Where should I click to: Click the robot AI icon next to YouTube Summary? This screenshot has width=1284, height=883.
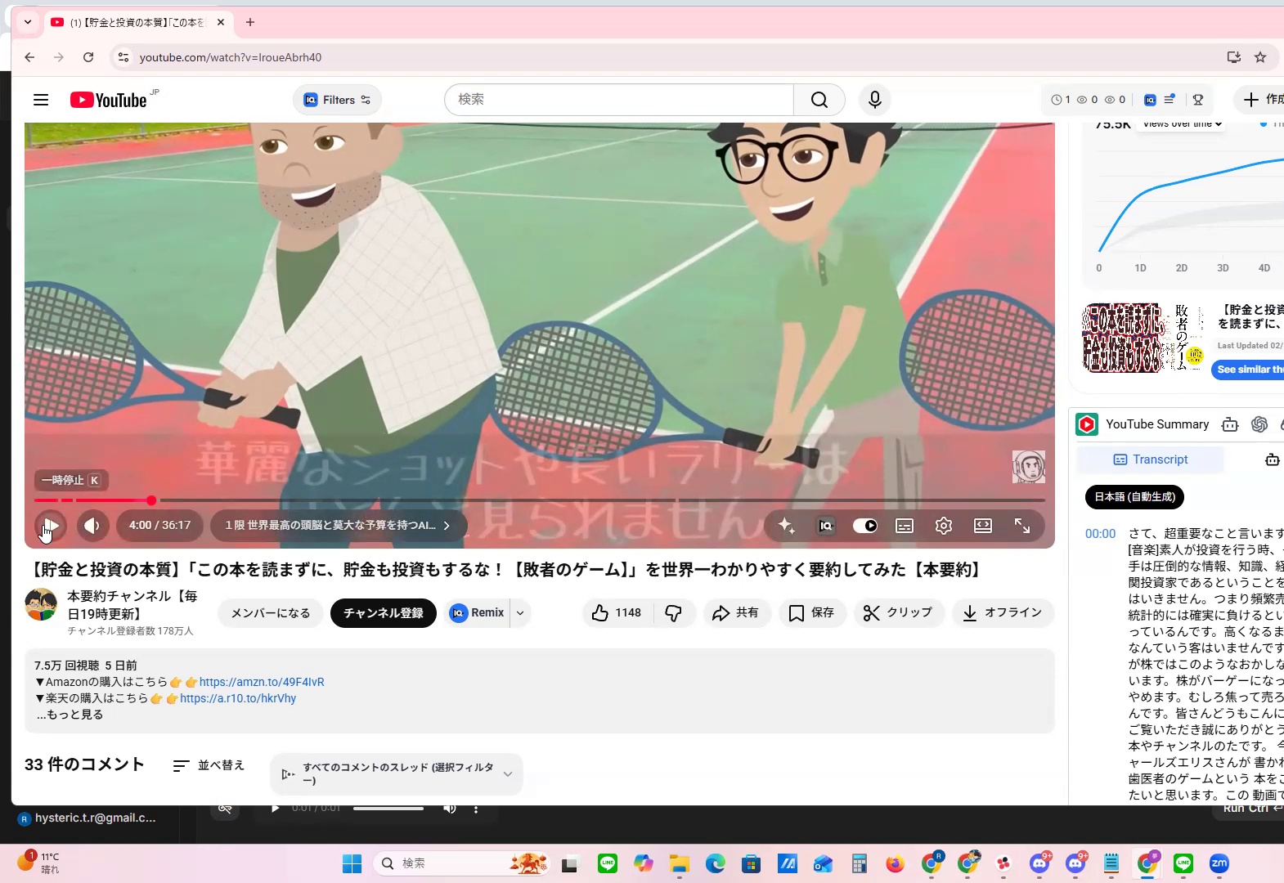point(1229,424)
